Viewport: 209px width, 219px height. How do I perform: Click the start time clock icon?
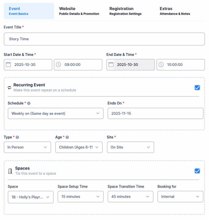[58, 65]
